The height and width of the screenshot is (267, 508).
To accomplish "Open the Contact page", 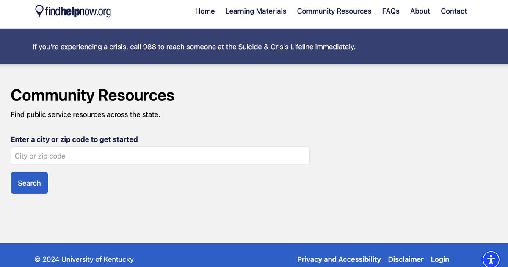I will click(453, 11).
